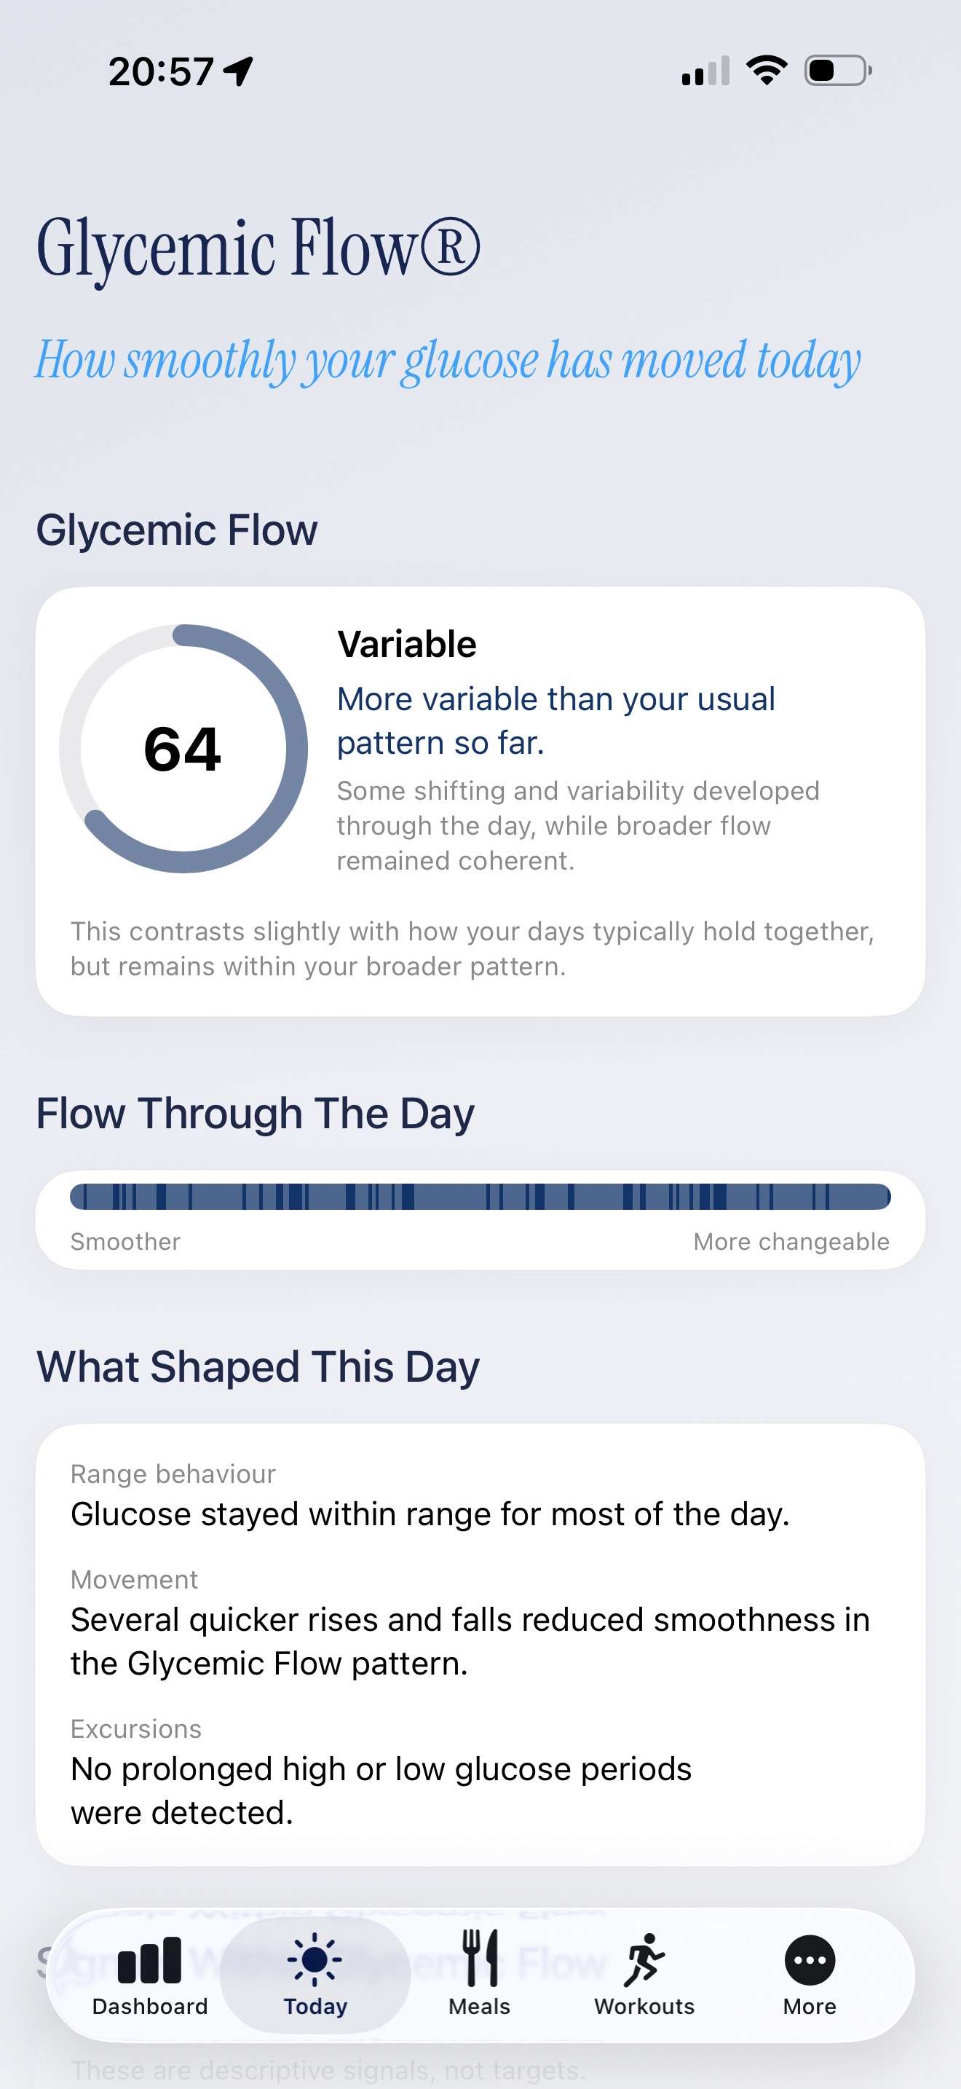Tap the More changeable label
The height and width of the screenshot is (2089, 961).
coord(791,1242)
